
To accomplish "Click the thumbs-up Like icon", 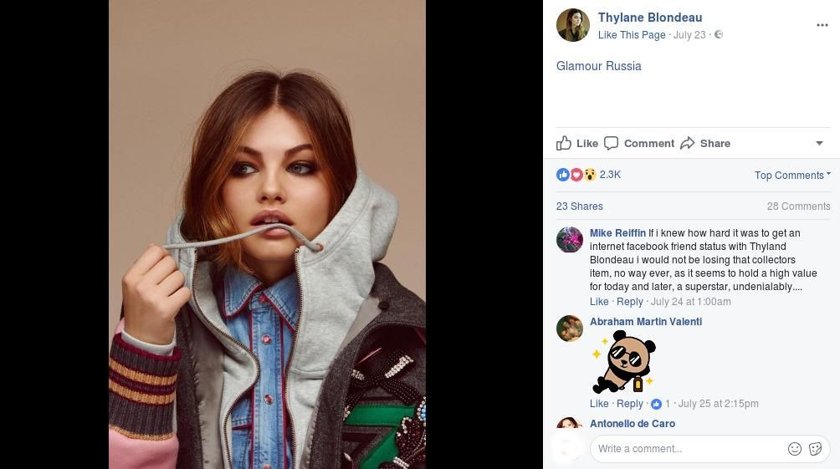I will [565, 143].
